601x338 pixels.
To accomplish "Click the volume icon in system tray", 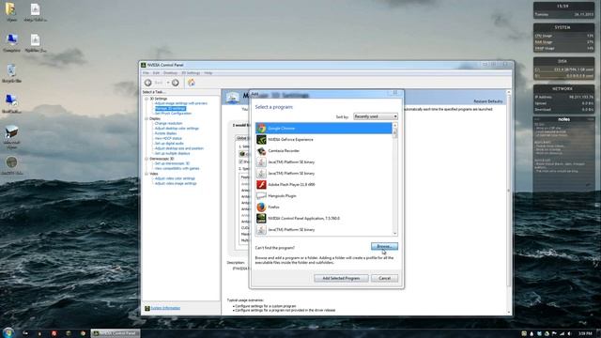I will click(569, 334).
